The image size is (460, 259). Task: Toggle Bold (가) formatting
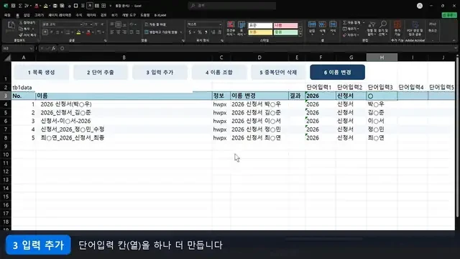(45, 32)
